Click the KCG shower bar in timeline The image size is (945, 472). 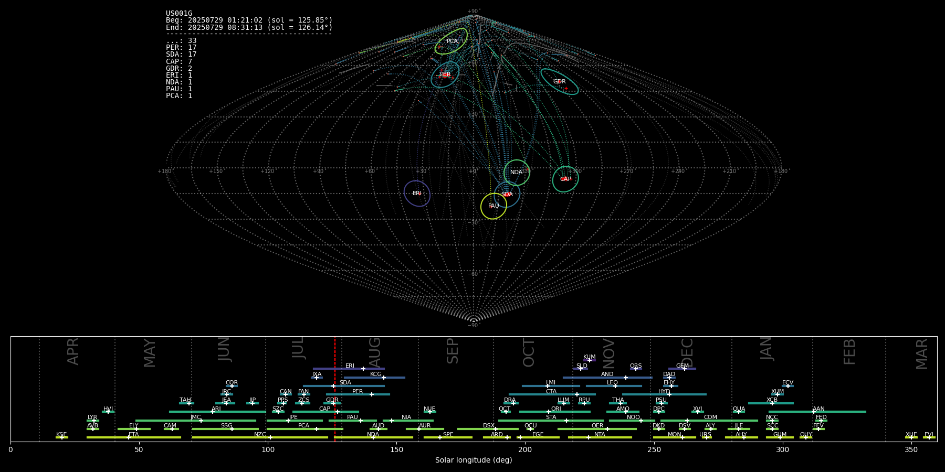pyautogui.click(x=374, y=378)
